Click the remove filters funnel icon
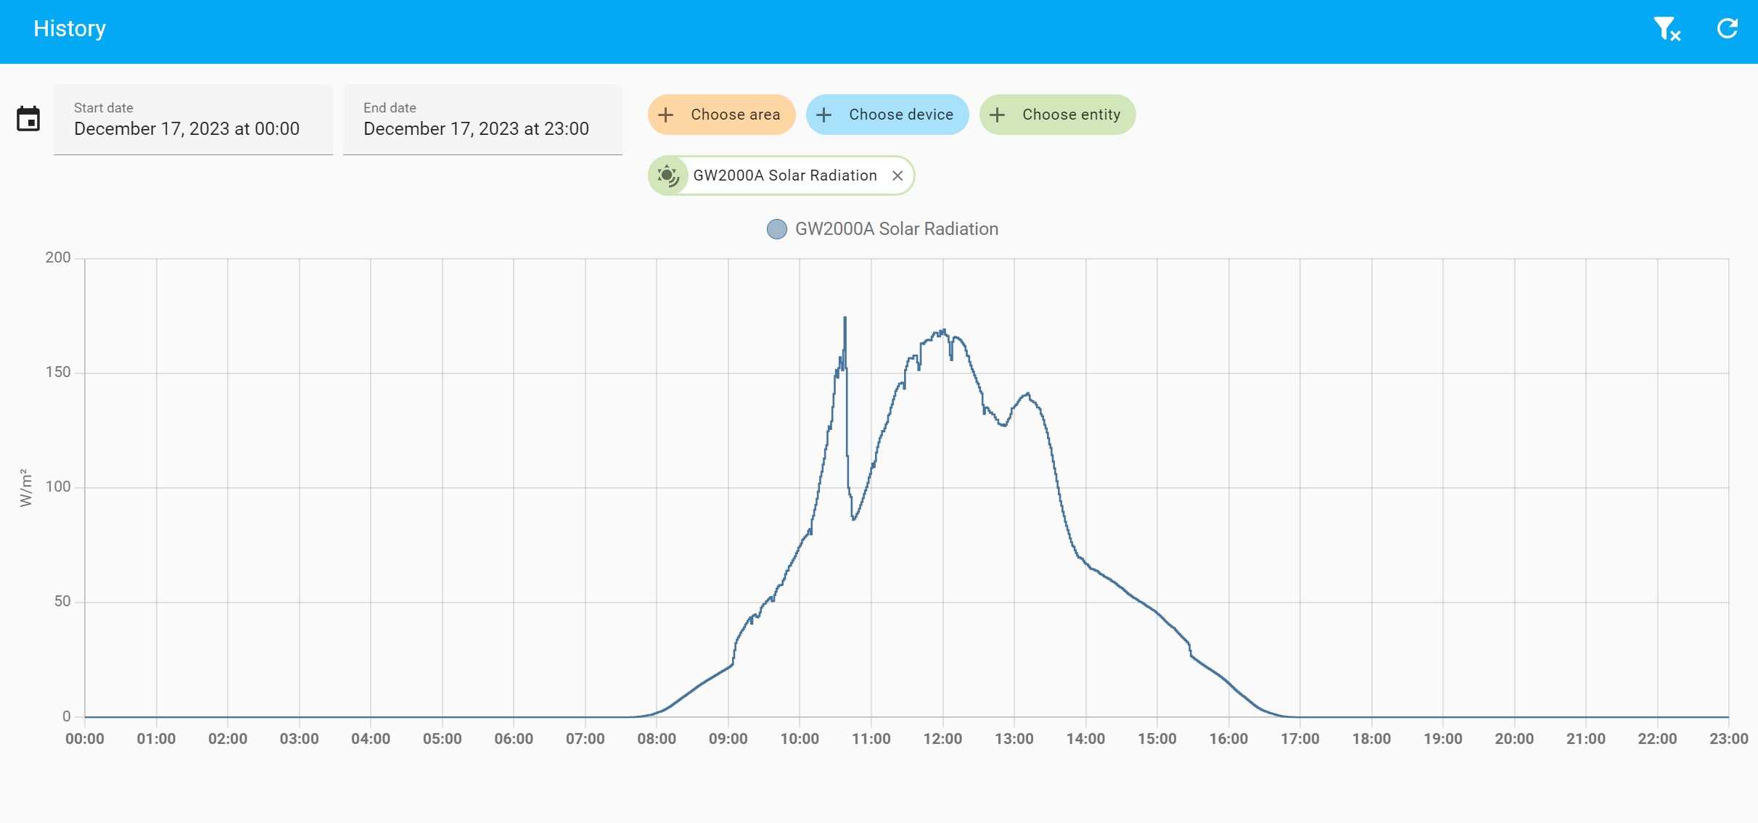The width and height of the screenshot is (1758, 823). (x=1666, y=28)
